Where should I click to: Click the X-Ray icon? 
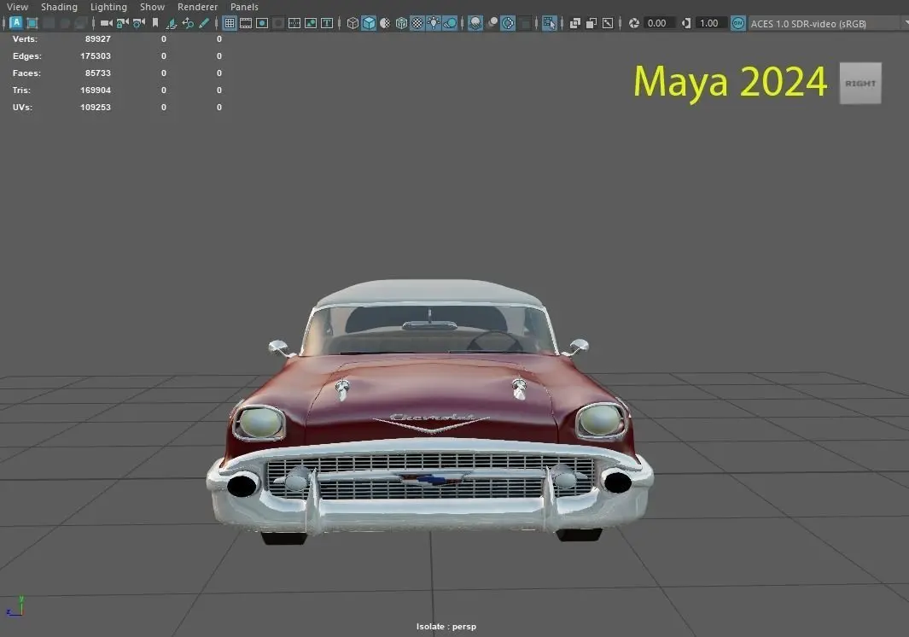pyautogui.click(x=575, y=23)
